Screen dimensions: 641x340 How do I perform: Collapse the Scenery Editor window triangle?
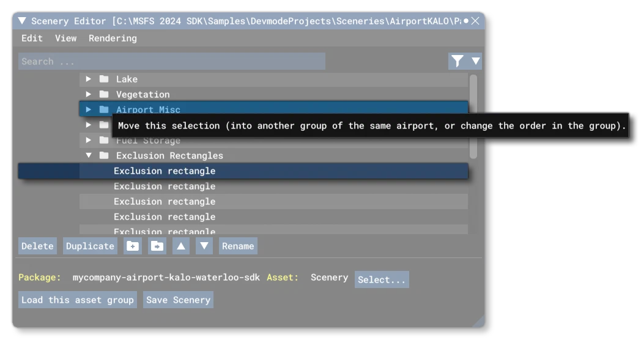pyautogui.click(x=22, y=21)
